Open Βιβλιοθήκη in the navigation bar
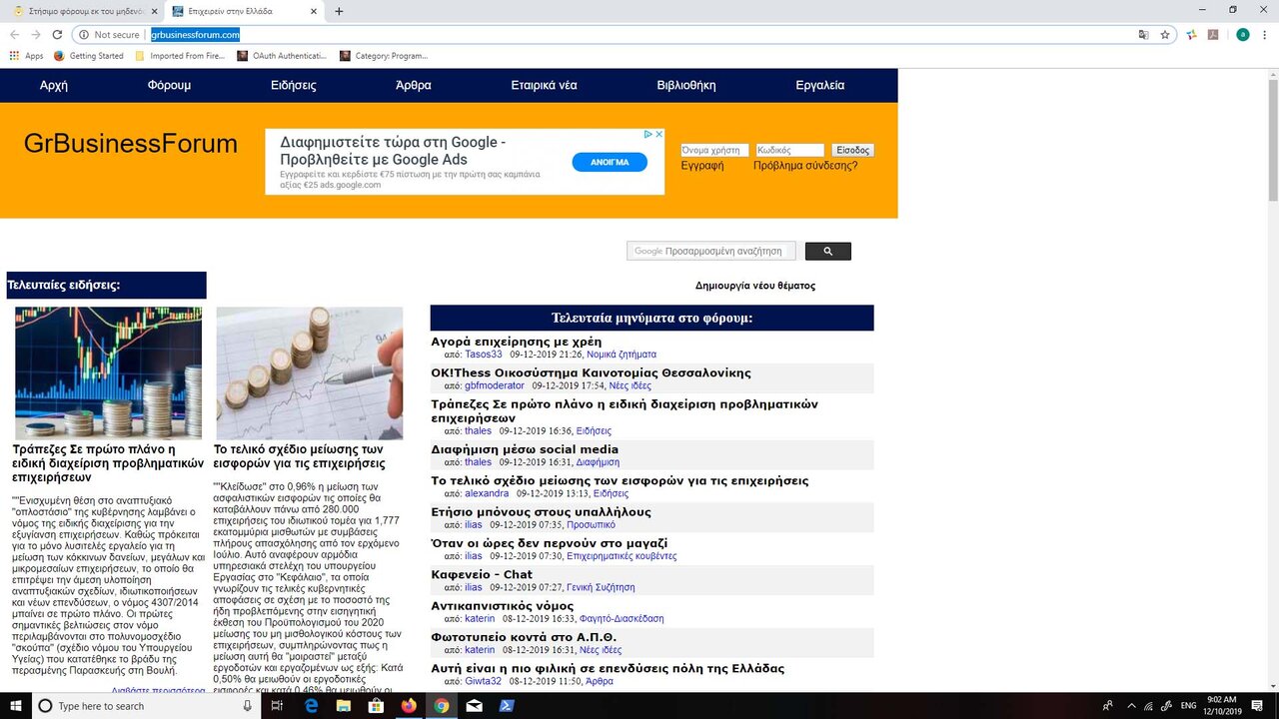The image size is (1279, 719). click(x=686, y=85)
